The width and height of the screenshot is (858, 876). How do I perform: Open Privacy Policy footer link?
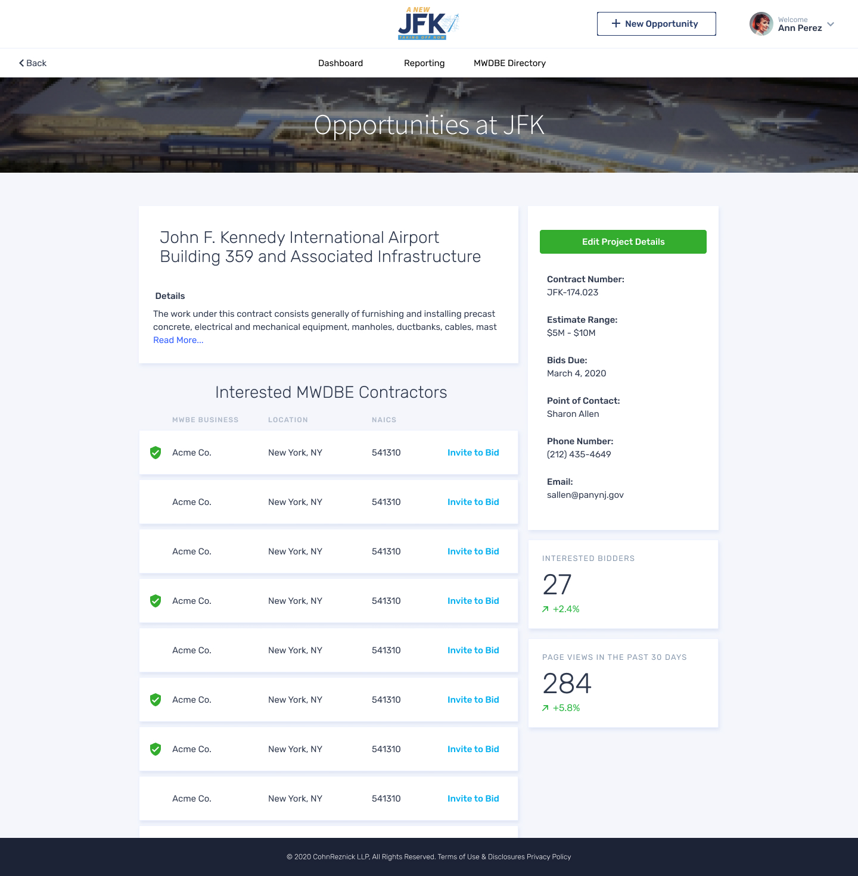click(549, 857)
